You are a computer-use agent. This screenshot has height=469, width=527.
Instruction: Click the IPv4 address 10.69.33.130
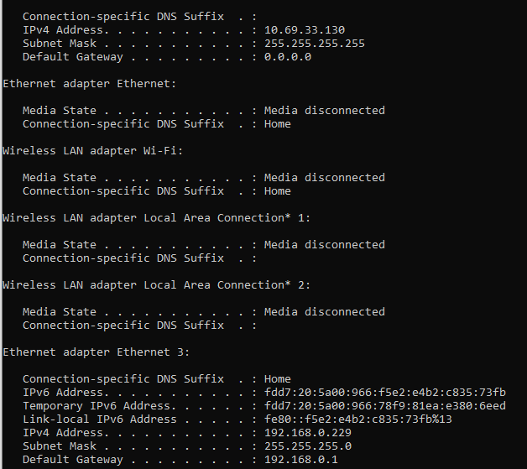point(304,30)
